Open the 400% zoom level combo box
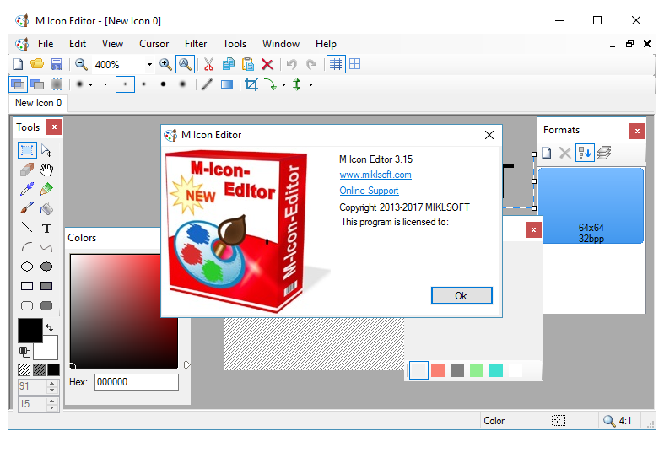The width and height of the screenshot is (664, 458). point(123,64)
